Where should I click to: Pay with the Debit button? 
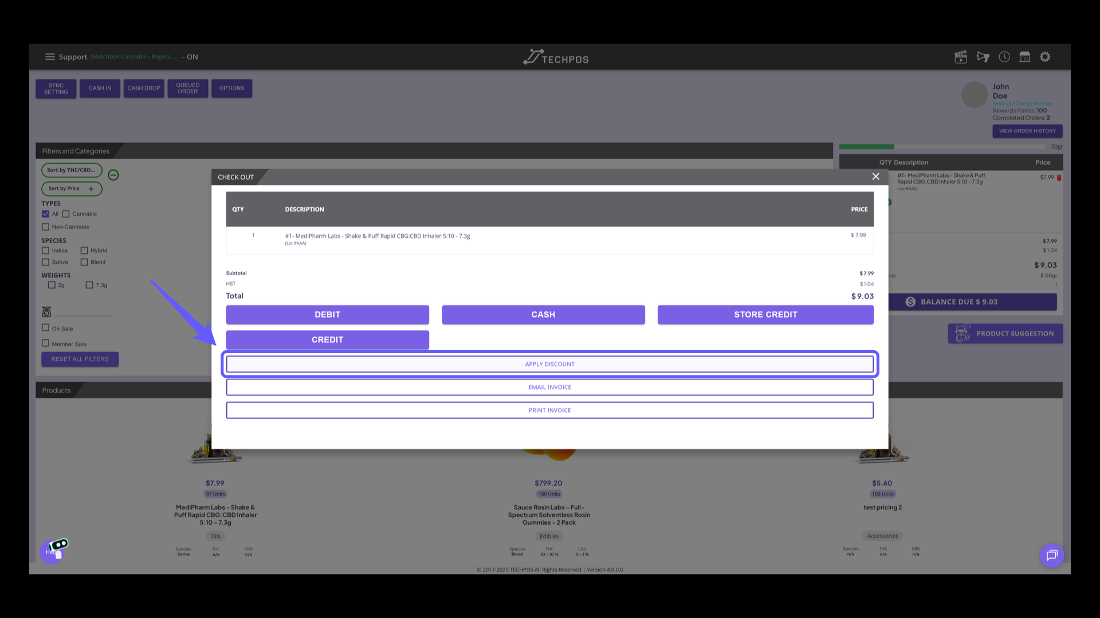[x=327, y=315]
